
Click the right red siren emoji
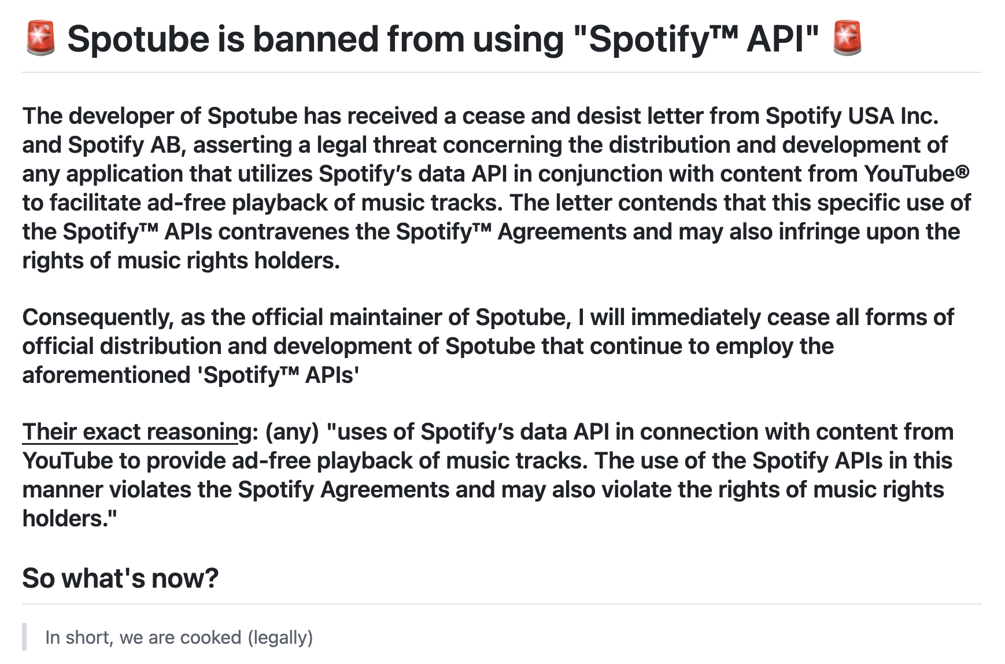coord(847,39)
